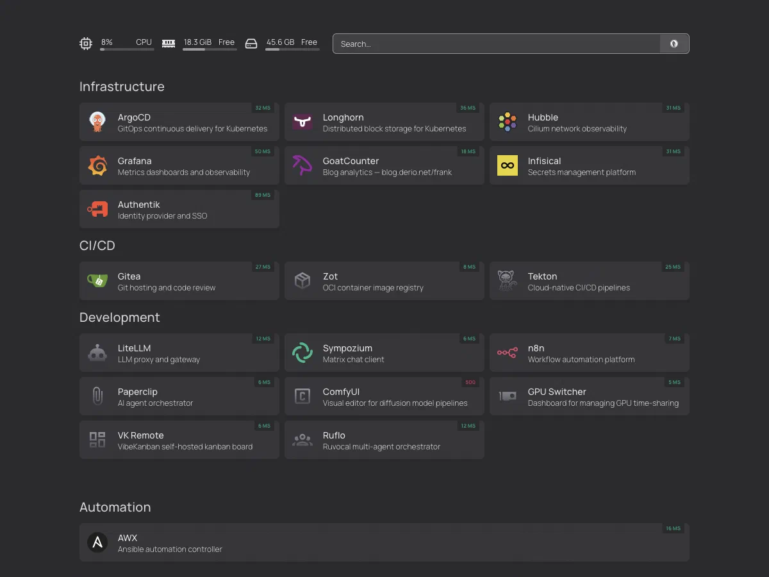Click the CPU usage progress bar
Viewport: 769px width, 577px height.
click(x=127, y=49)
